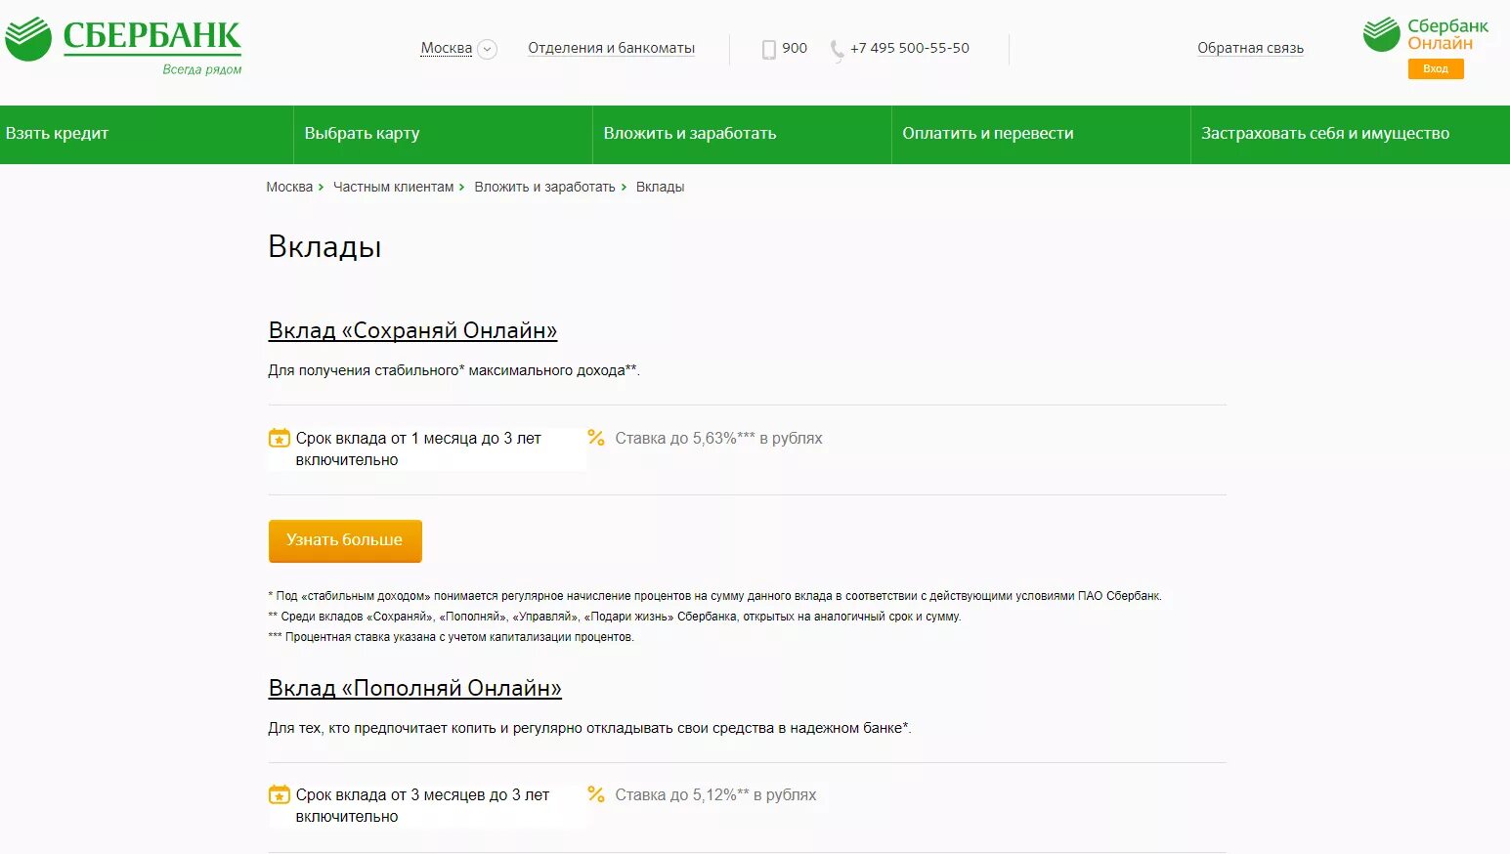Click Частным клиентам breadcrumb
This screenshot has height=854, width=1510.
[x=393, y=187]
